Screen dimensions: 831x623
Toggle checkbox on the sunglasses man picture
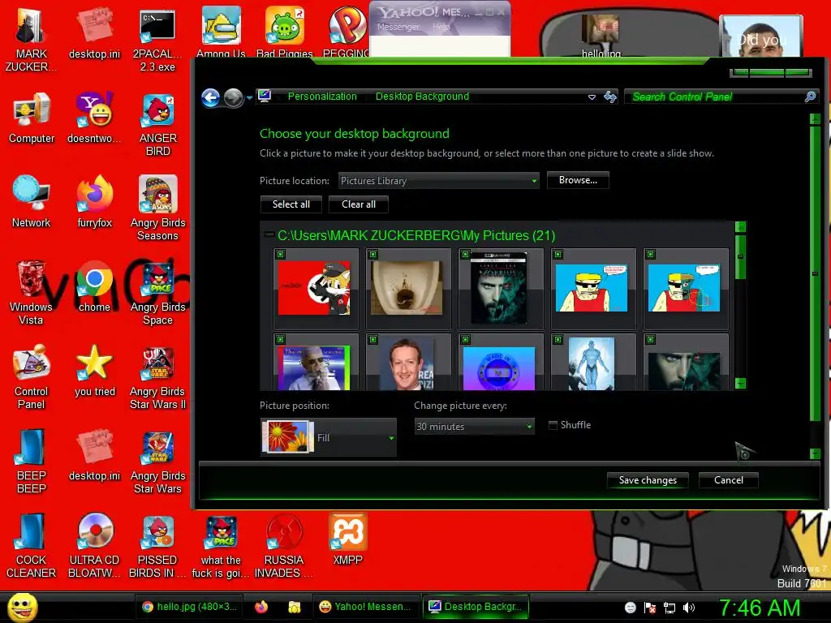click(281, 339)
